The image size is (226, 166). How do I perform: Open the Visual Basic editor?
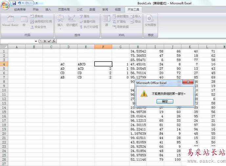pos(11,21)
